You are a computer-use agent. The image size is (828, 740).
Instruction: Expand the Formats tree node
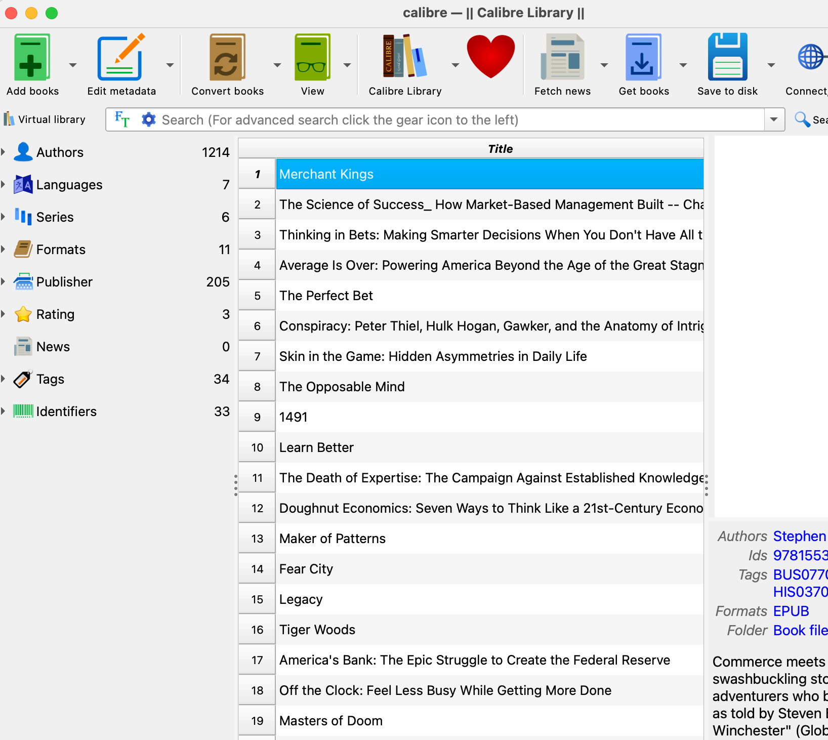[4, 249]
